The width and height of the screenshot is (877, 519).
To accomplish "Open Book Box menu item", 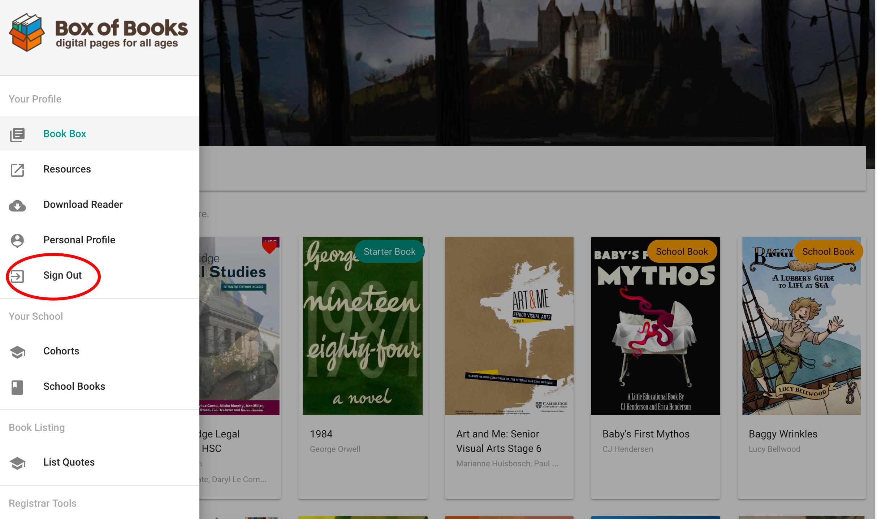I will (x=100, y=134).
